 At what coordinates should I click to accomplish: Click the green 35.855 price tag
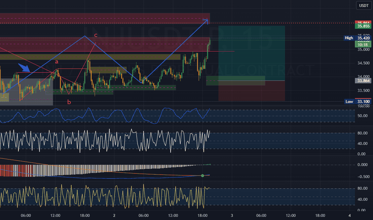pos(363,26)
